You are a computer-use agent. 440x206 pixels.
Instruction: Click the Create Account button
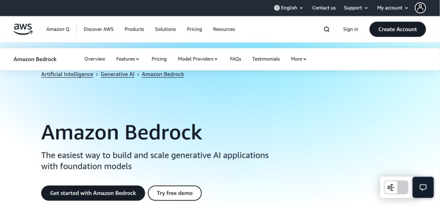click(x=397, y=29)
